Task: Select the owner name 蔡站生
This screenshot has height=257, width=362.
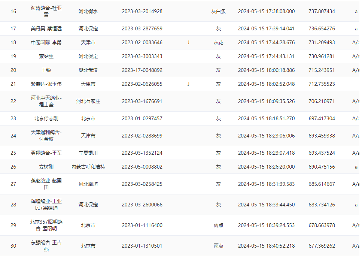Action: pos(46,56)
